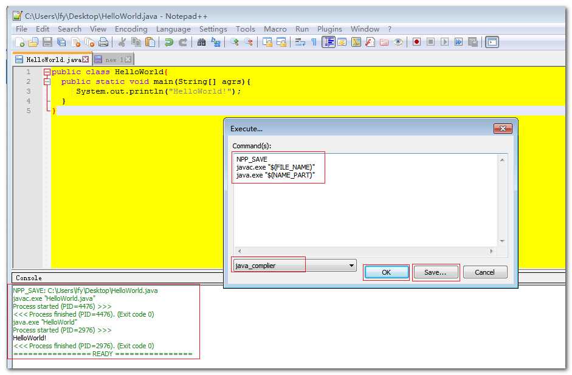Image resolution: width=572 pixels, height=375 pixels.
Task: Click the command box scroll-down arrow
Action: tap(502, 241)
